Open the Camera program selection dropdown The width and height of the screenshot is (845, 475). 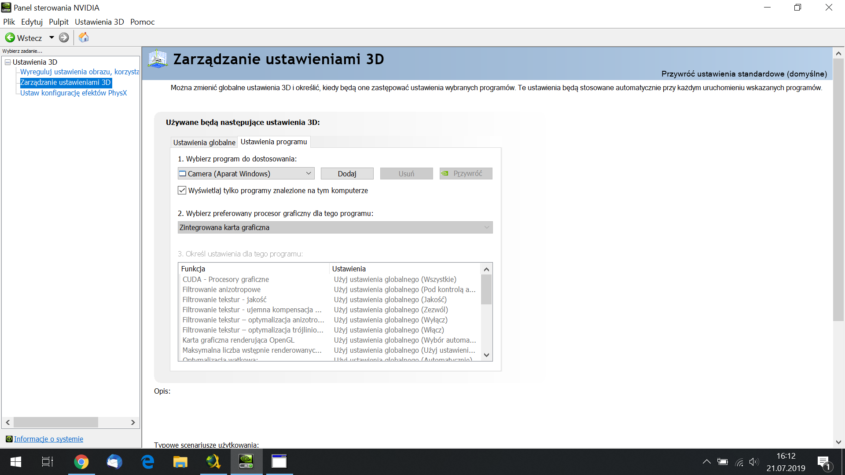tap(246, 174)
